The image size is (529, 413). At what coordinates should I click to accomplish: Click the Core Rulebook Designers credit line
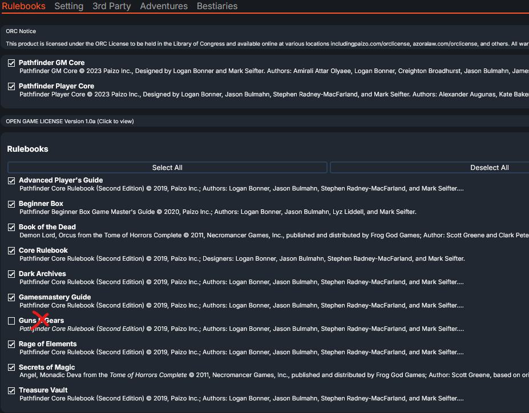[242, 258]
